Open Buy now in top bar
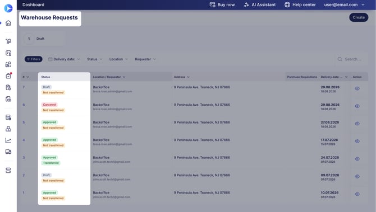The image size is (376, 212). click(x=222, y=4)
